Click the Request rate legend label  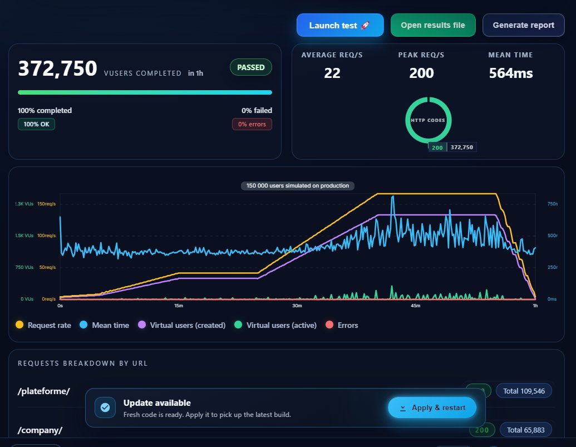coord(49,325)
